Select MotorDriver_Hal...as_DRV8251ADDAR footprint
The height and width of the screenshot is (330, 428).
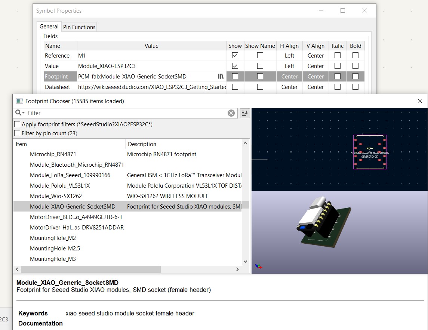77,227
